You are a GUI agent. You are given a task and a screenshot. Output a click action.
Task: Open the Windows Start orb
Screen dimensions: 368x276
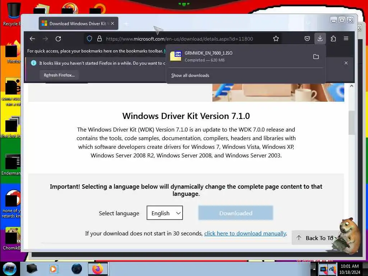pyautogui.click(x=10, y=269)
